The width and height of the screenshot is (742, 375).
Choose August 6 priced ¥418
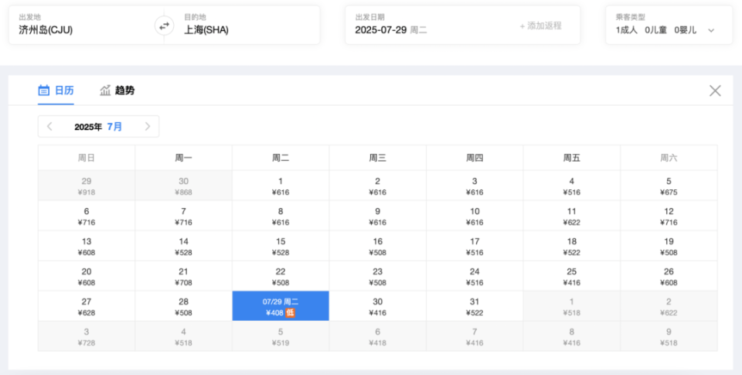378,336
